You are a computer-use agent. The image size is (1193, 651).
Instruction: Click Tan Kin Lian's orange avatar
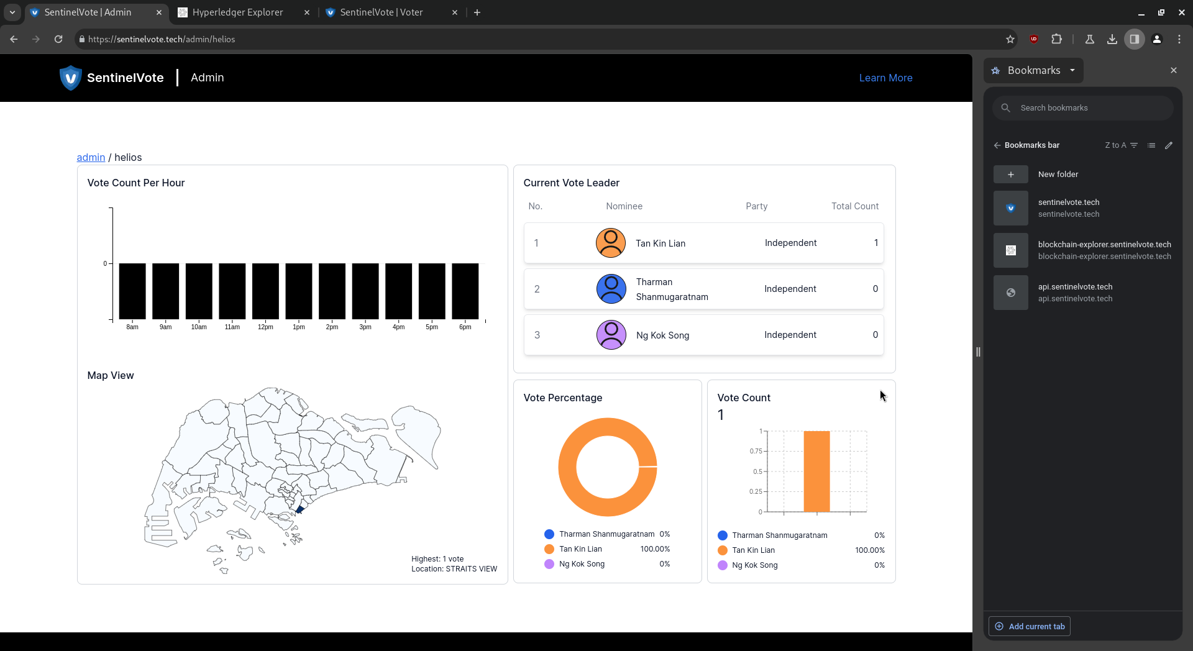(x=611, y=243)
